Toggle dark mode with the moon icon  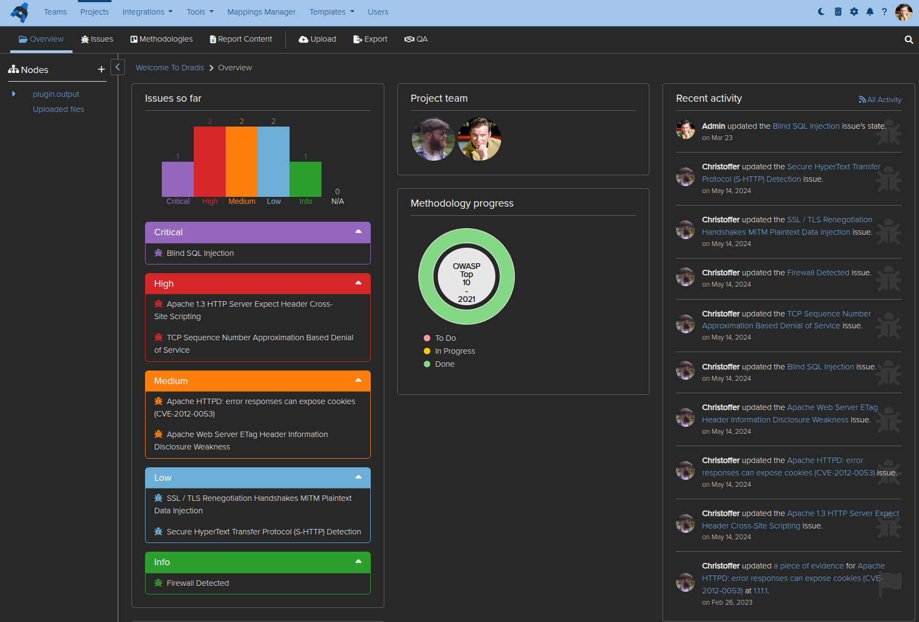point(821,12)
